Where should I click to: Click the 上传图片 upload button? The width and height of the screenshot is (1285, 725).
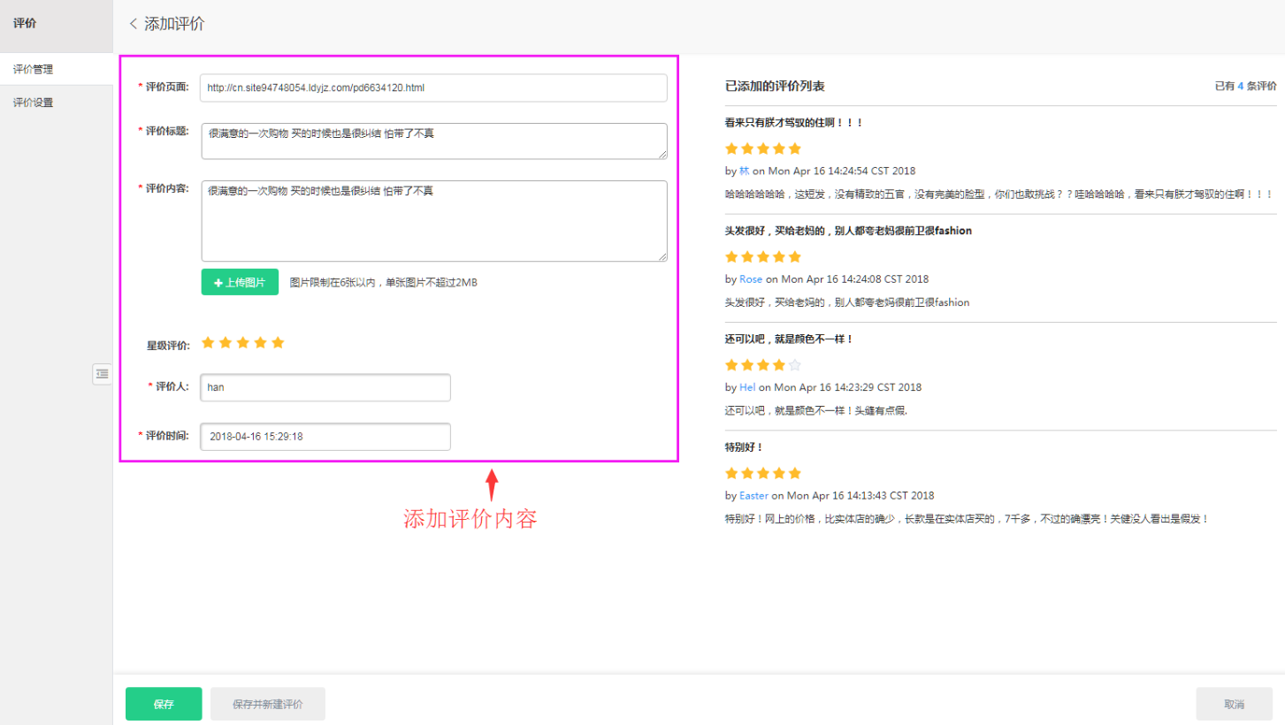tap(240, 282)
